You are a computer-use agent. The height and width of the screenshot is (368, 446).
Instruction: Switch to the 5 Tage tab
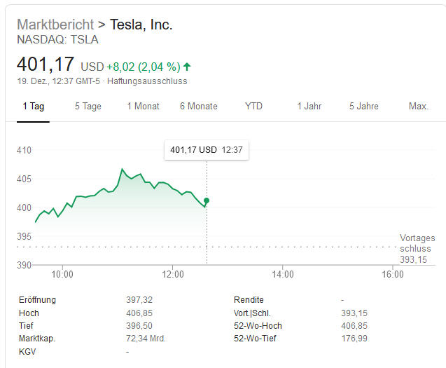[88, 107]
